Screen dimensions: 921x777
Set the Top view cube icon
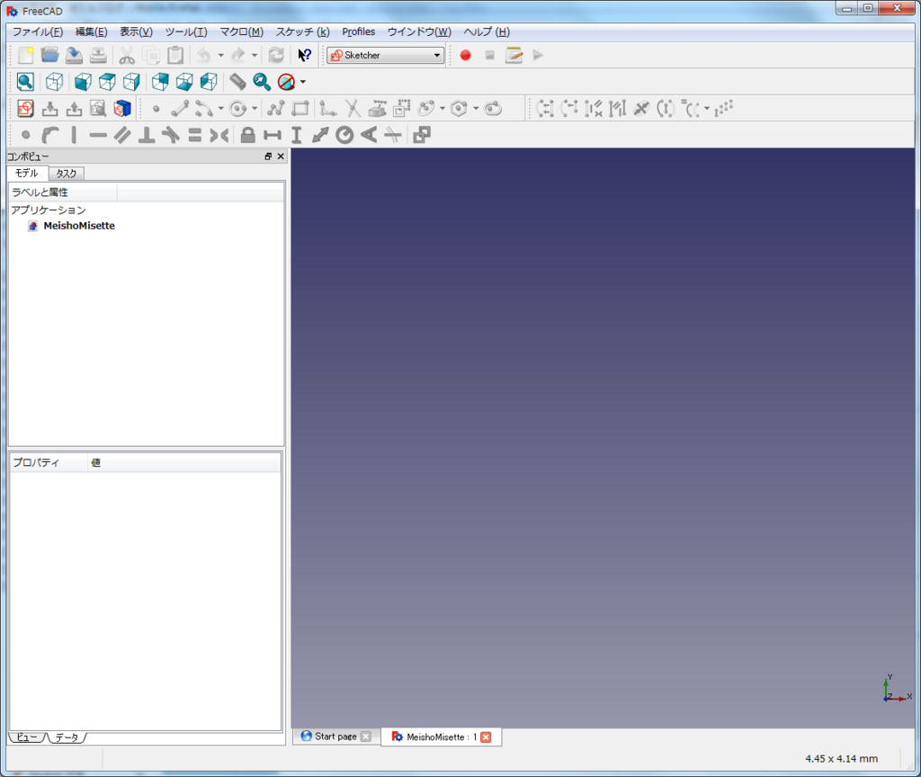tap(107, 82)
